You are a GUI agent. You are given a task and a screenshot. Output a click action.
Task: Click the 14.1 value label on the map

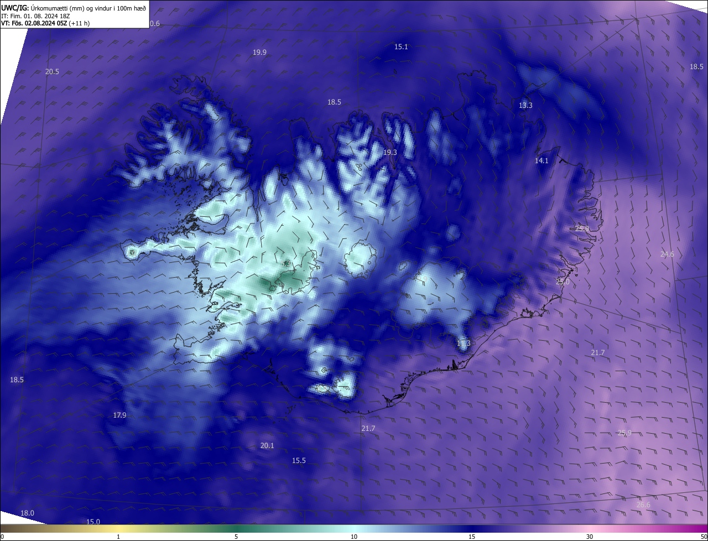click(x=542, y=160)
